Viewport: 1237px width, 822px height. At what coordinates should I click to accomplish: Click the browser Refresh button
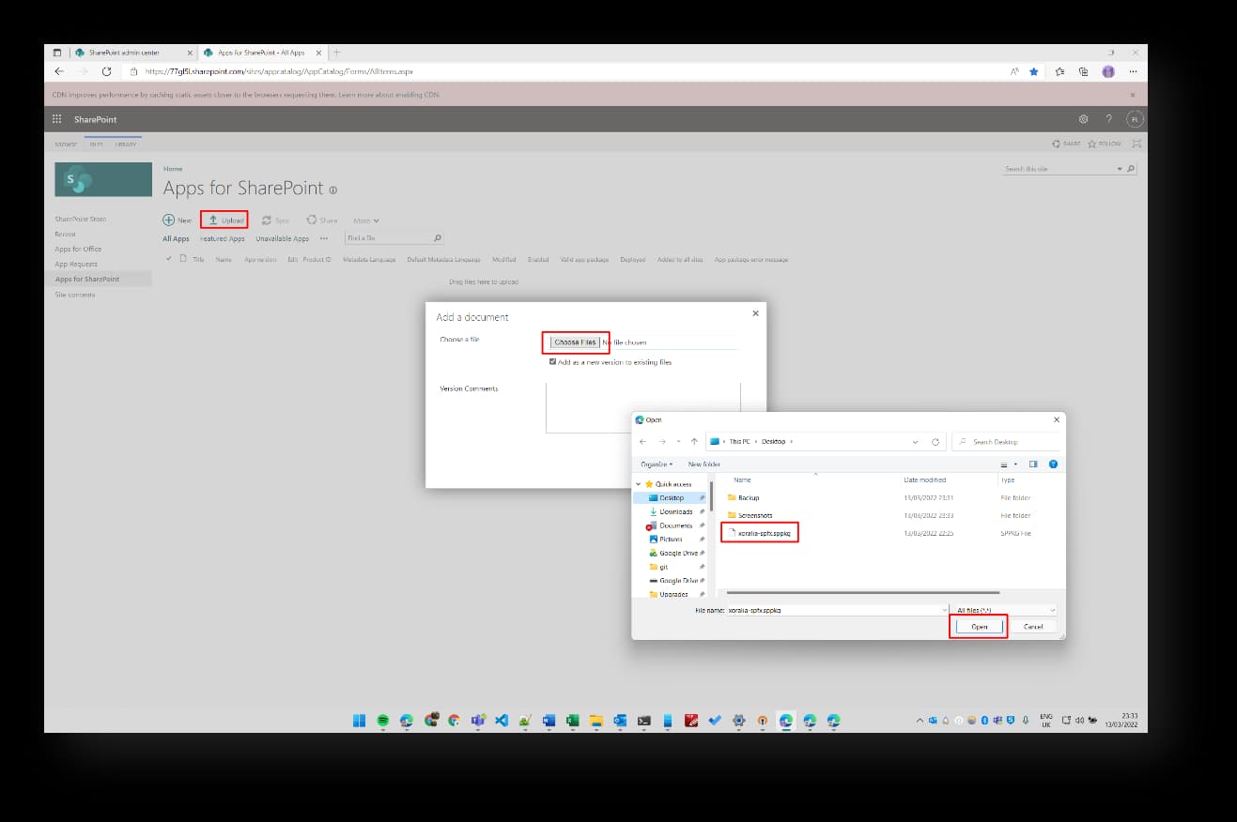click(106, 71)
